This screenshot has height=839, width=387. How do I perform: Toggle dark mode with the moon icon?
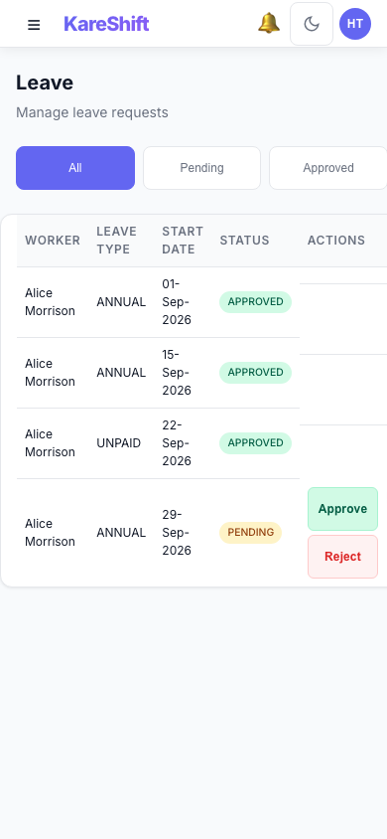point(312,24)
